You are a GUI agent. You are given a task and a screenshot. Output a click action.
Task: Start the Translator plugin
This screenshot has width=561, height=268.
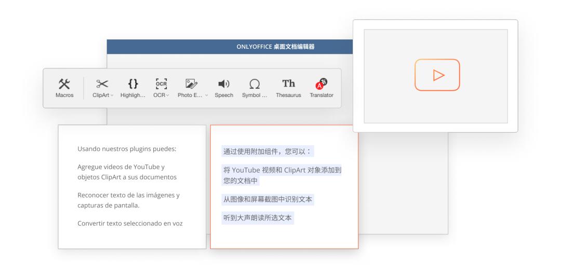tap(322, 88)
